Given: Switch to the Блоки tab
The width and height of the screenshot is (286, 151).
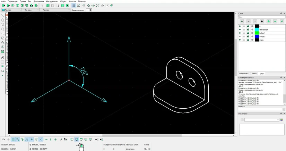Looking at the screenshot, I should click(254, 74).
